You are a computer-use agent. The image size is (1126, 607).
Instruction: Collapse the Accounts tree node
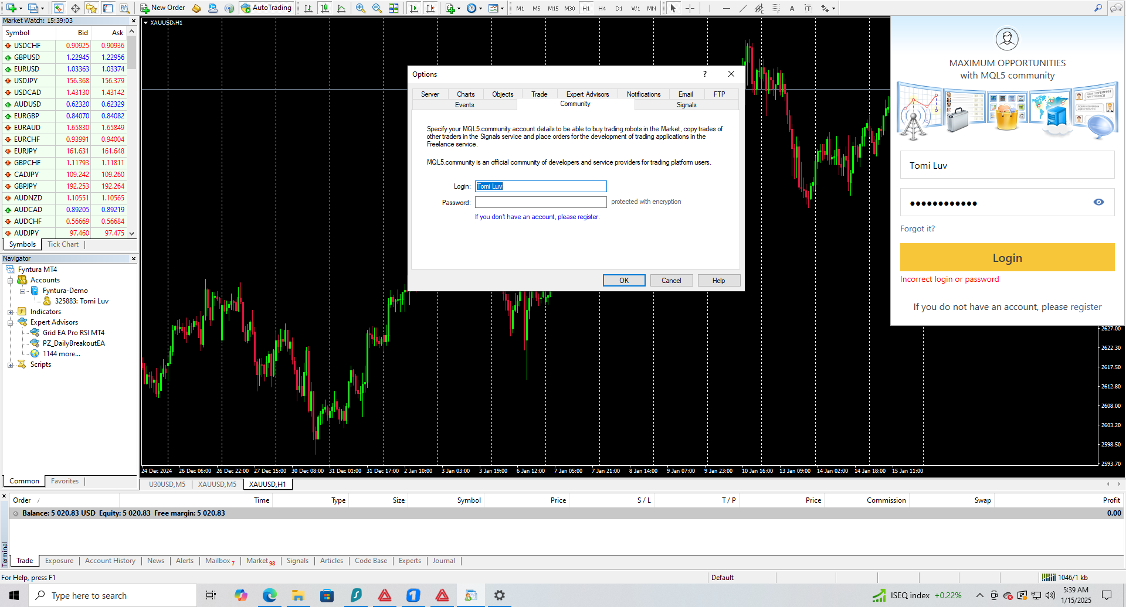(x=10, y=281)
